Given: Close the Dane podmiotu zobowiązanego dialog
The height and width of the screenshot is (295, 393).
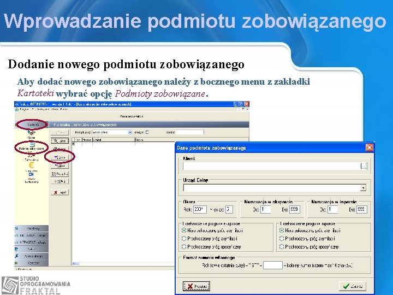Looking at the screenshot, I should point(369,147).
